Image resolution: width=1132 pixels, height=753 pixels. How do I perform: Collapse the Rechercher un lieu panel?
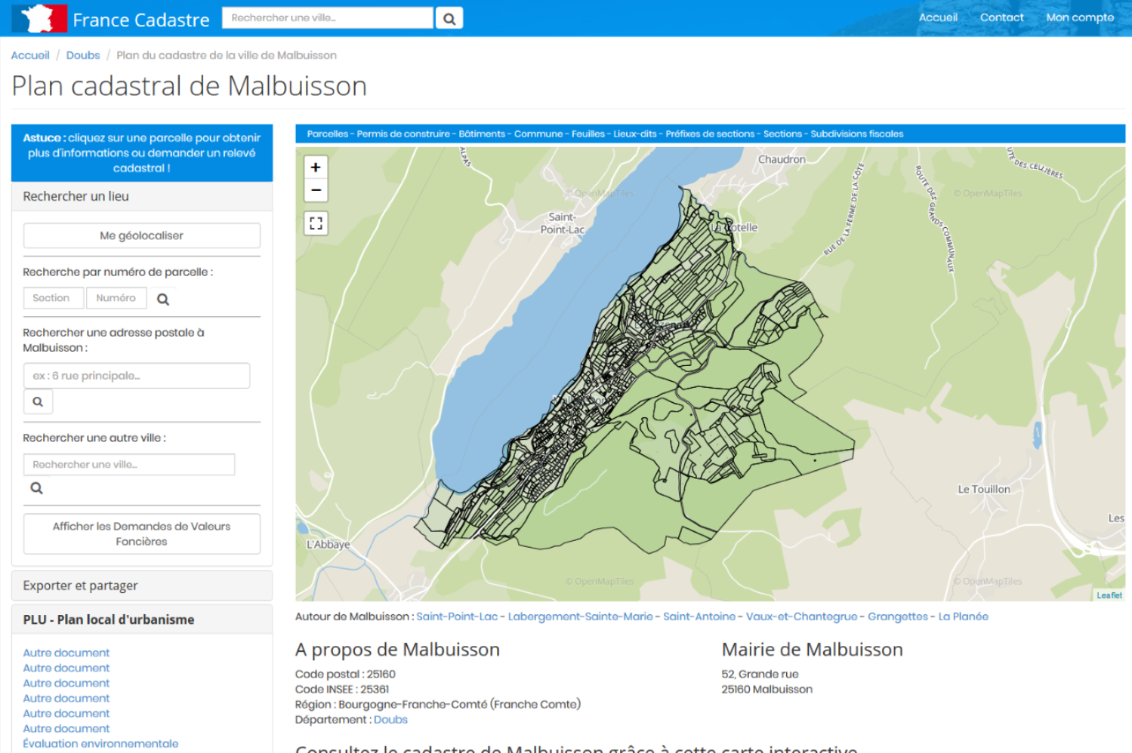pos(75,196)
